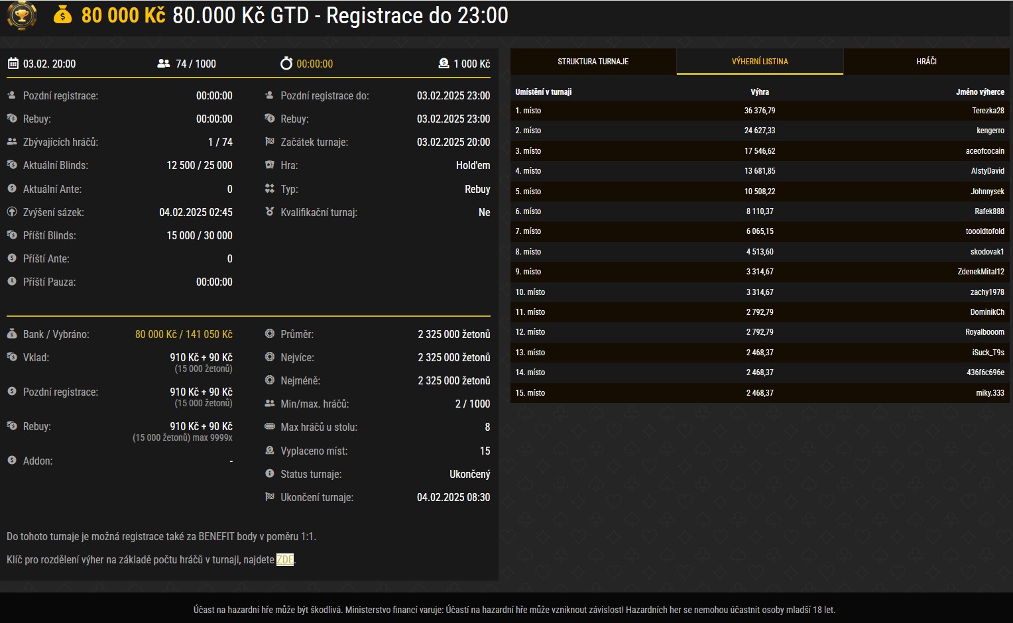Click the calendar icon beside 03.02. 20:00
This screenshot has width=1013, height=623.
tap(13, 64)
